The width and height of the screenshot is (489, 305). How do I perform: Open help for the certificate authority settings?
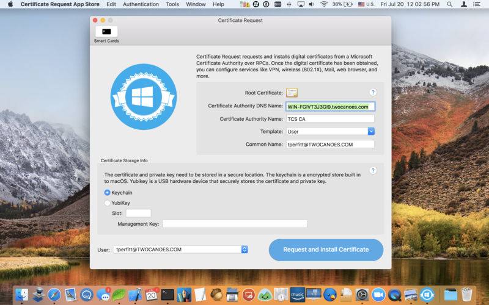tap(373, 93)
